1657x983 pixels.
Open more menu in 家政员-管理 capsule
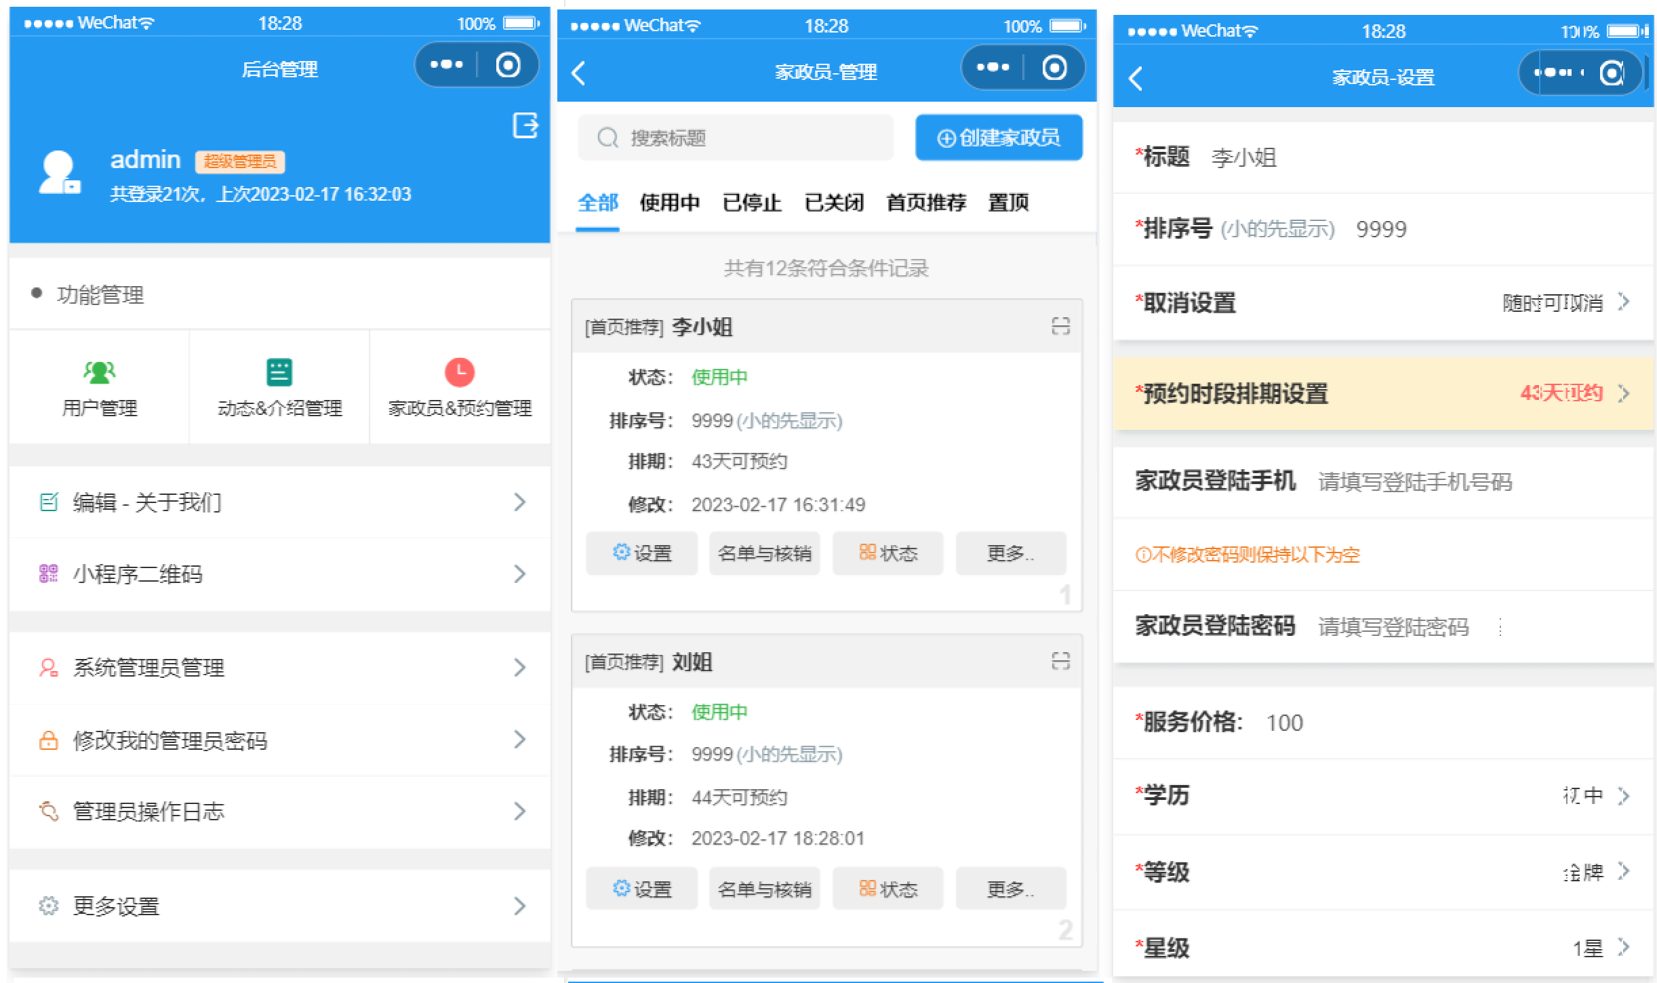click(993, 67)
